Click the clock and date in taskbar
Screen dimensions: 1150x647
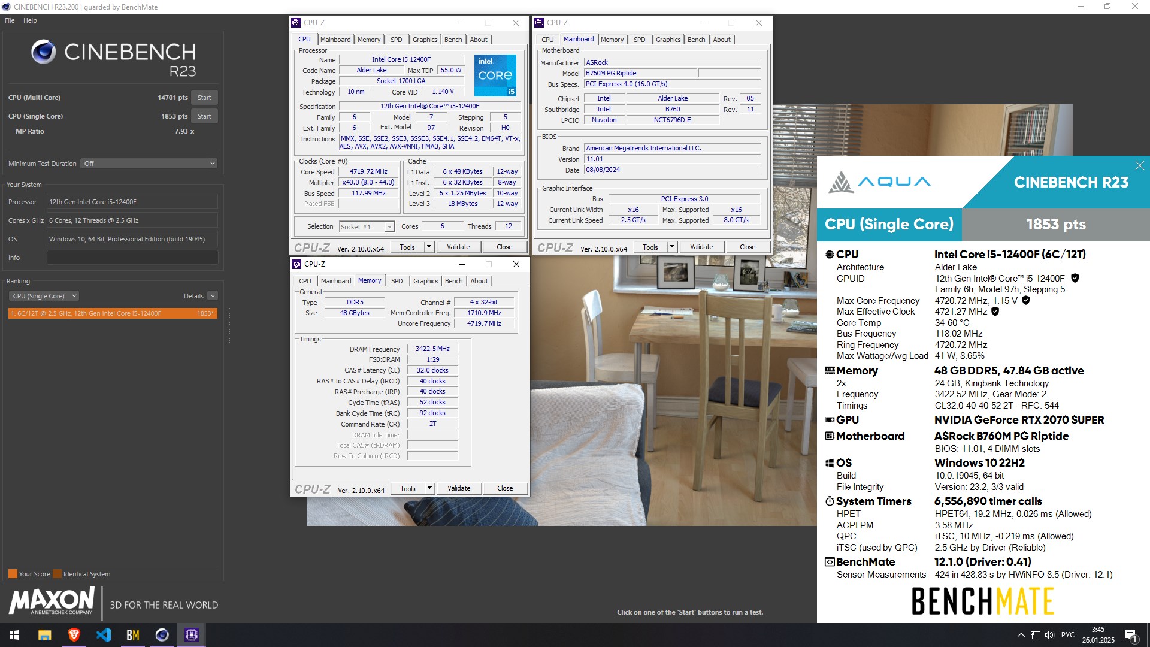coord(1098,635)
